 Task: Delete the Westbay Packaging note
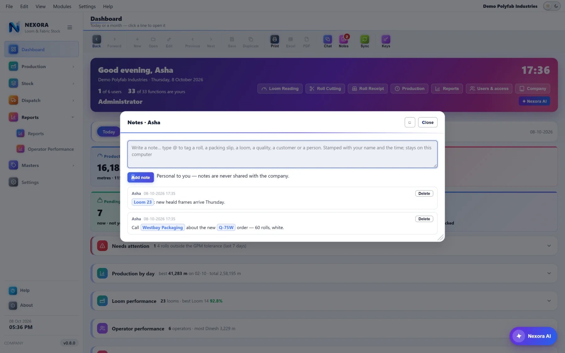point(424,219)
